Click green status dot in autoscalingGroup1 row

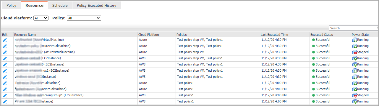click(x=313, y=95)
